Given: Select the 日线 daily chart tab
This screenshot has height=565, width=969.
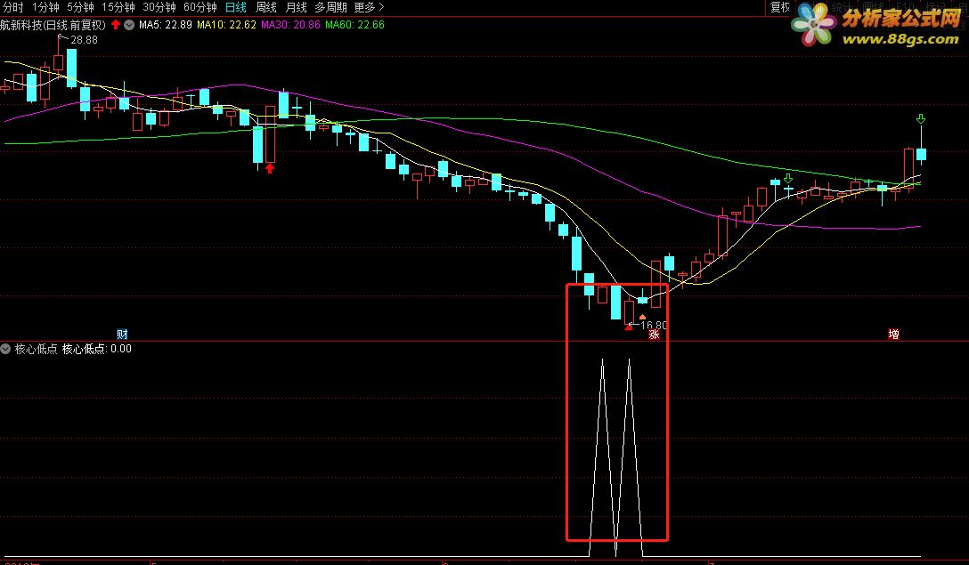Looking at the screenshot, I should [235, 7].
